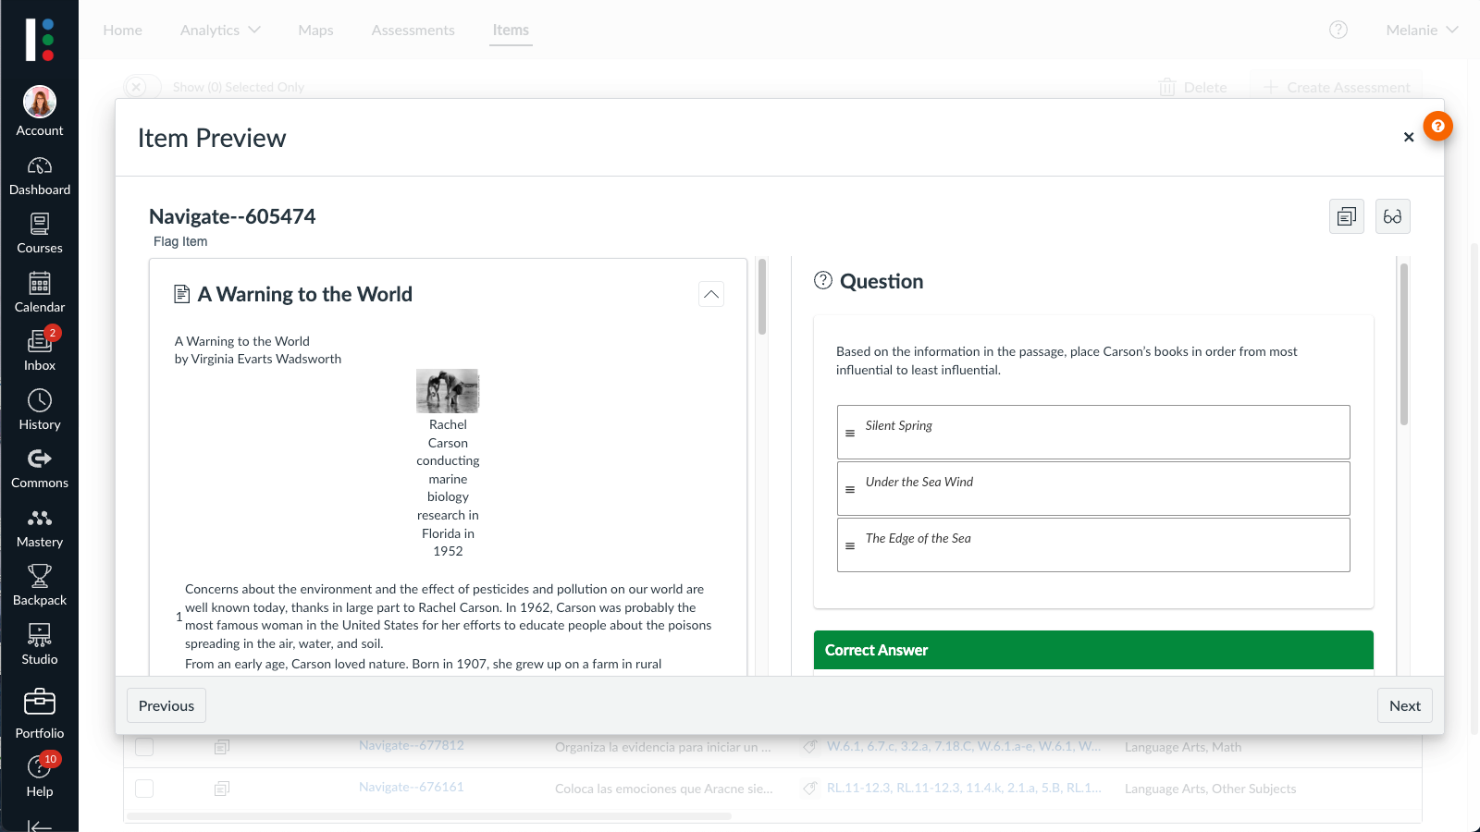Viewport: 1480px width, 832px height.
Task: Click the Flag Item link
Action: click(180, 241)
